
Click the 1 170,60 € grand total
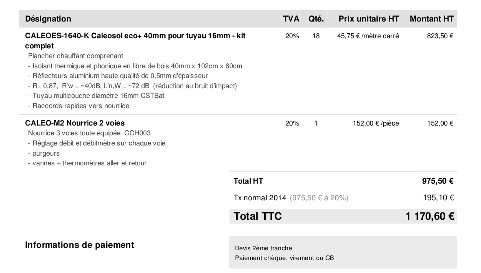[429, 216]
